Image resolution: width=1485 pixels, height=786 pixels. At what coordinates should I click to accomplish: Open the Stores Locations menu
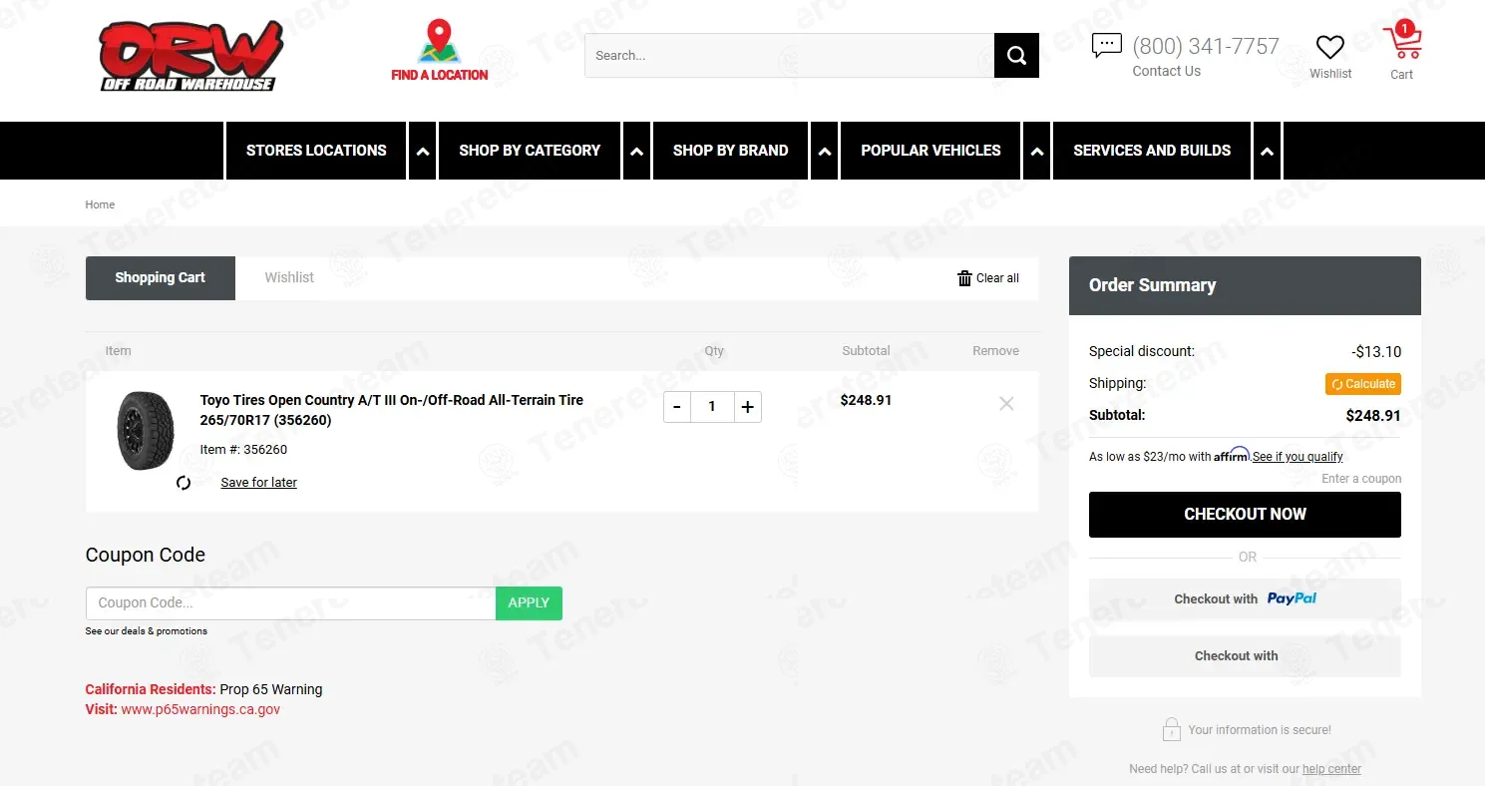click(x=316, y=151)
